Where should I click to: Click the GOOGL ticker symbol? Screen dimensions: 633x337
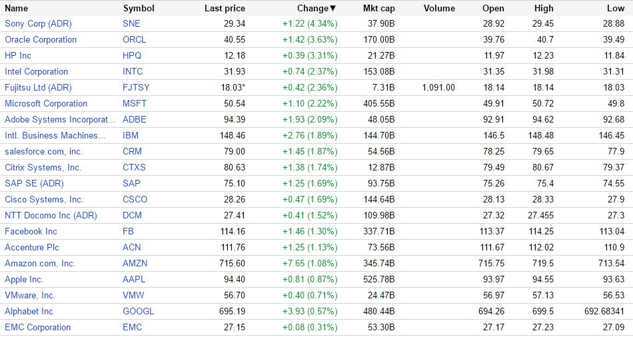pos(138,311)
